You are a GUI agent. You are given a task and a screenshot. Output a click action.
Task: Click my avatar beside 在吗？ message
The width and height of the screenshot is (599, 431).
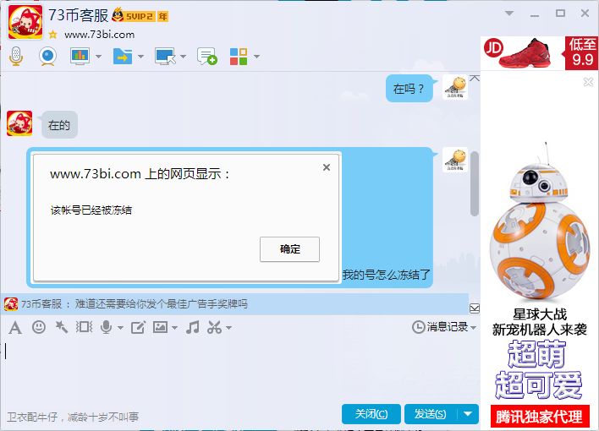pyautogui.click(x=455, y=87)
